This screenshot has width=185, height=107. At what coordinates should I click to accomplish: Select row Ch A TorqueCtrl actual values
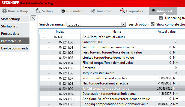pos(112,37)
